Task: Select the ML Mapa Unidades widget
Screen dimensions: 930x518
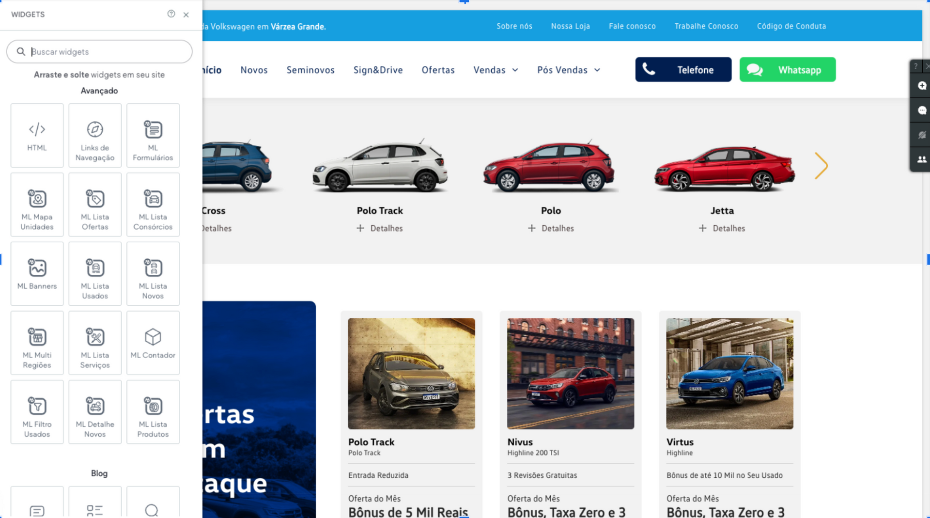Action: point(37,204)
